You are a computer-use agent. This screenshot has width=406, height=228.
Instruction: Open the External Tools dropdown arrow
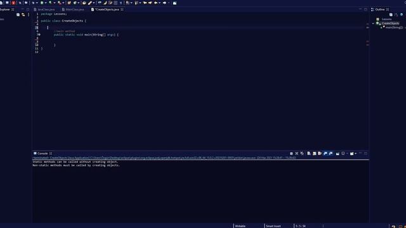63,3
